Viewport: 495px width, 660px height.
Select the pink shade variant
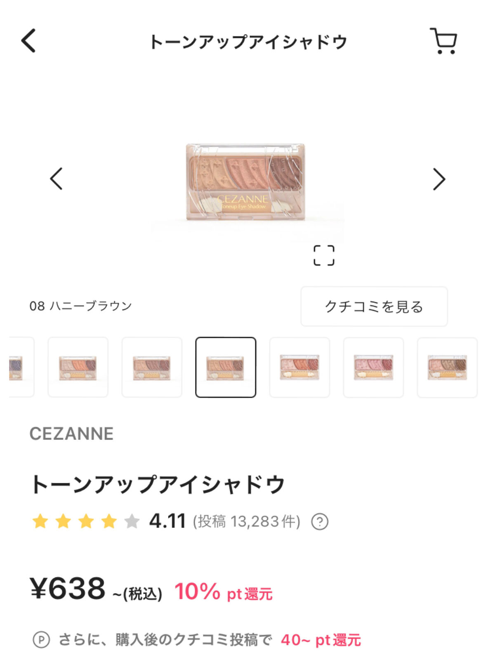click(x=373, y=367)
